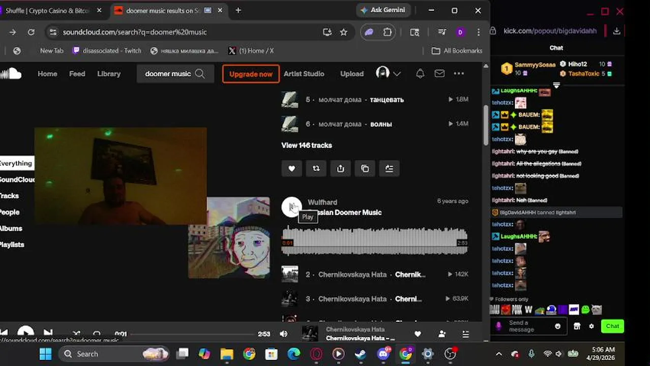Open SoundCloud notifications bell

(420, 74)
